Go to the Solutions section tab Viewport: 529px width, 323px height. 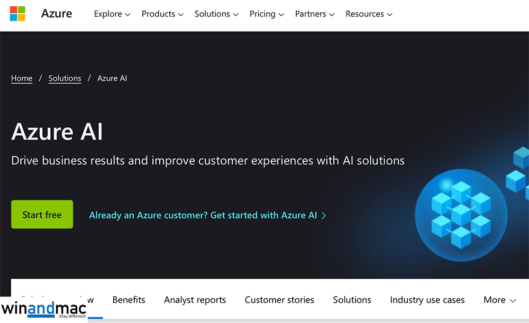[x=352, y=300]
